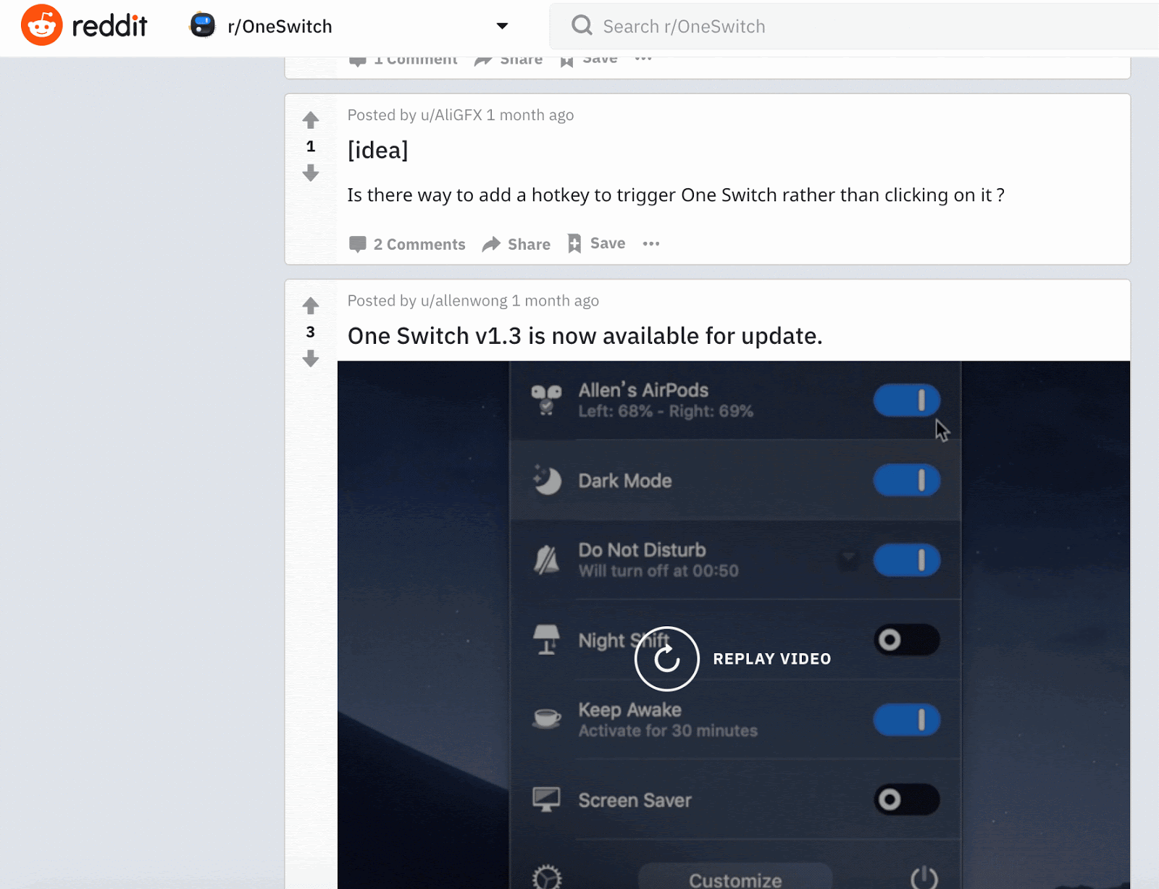Upvote the One Switch v1.3 post
The height and width of the screenshot is (889, 1159).
(311, 306)
